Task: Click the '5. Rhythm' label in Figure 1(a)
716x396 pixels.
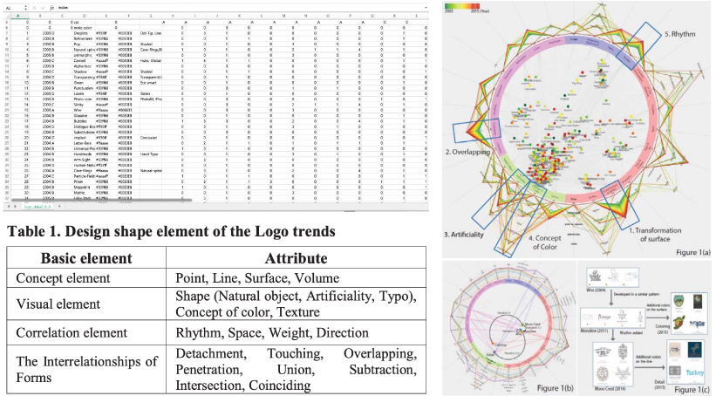Action: [680, 34]
